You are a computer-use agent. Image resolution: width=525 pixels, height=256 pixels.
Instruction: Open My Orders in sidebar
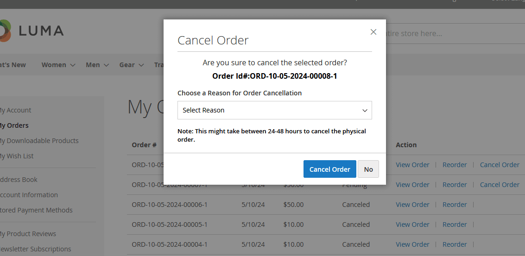coord(14,125)
